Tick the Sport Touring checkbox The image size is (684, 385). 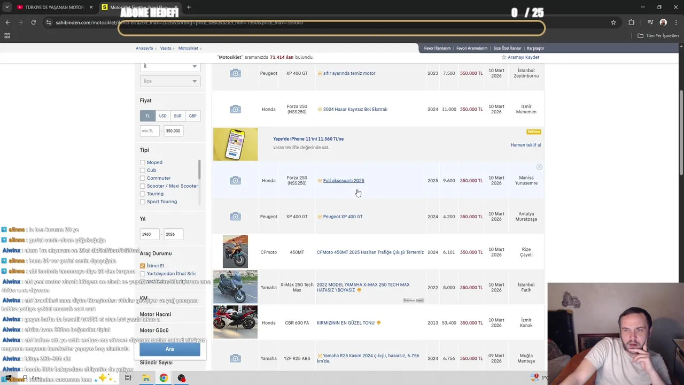142,202
